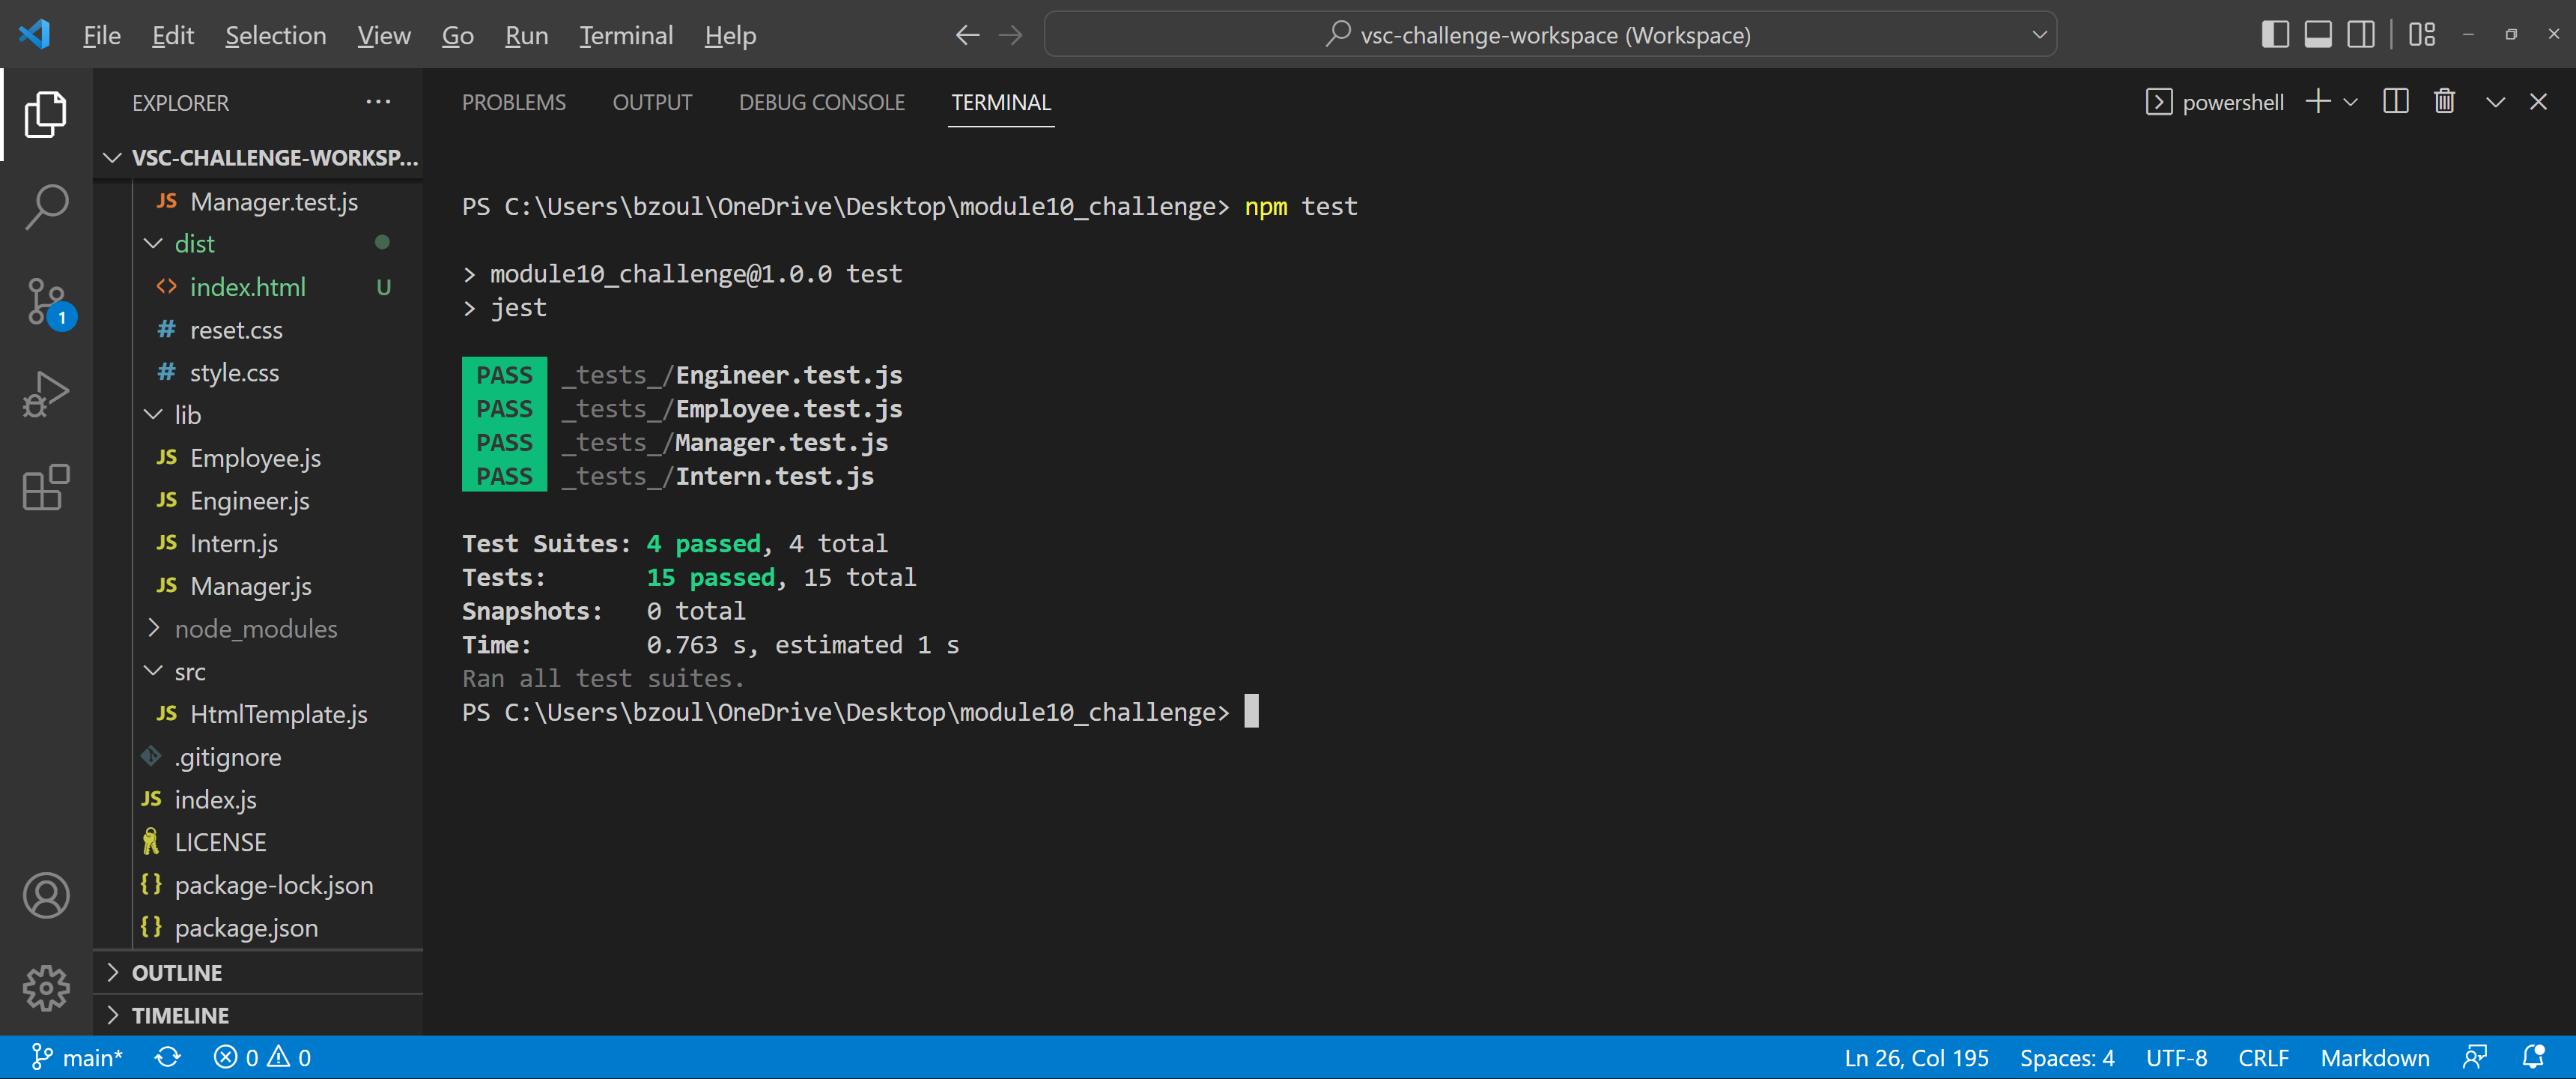Switch to the PROBLEMS tab
Image resolution: width=2576 pixels, height=1079 pixels.
tap(513, 102)
